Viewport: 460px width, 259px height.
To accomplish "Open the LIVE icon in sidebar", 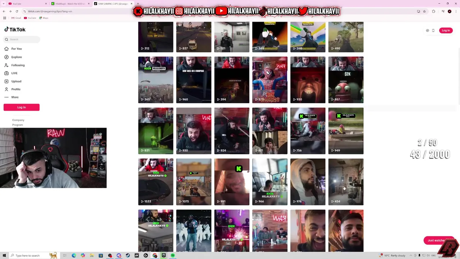I will [6, 73].
